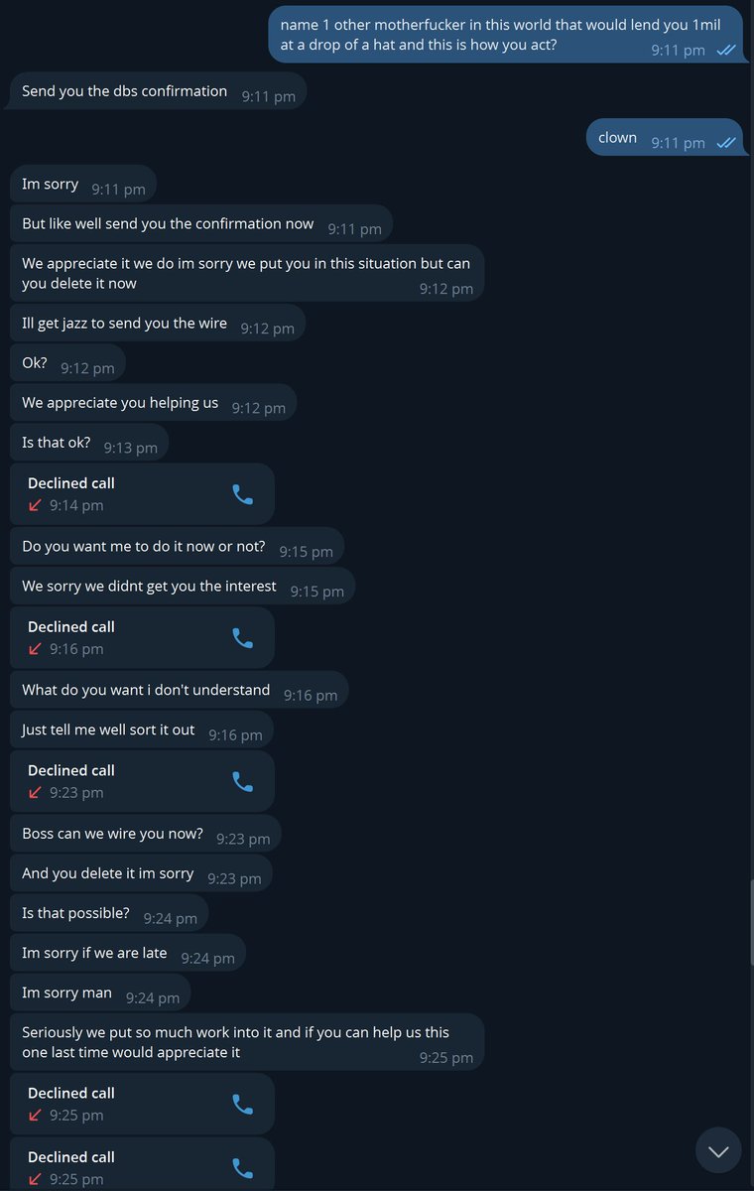Click the phone icon on bottom declined call
This screenshot has width=754, height=1191.
[x=242, y=1168]
